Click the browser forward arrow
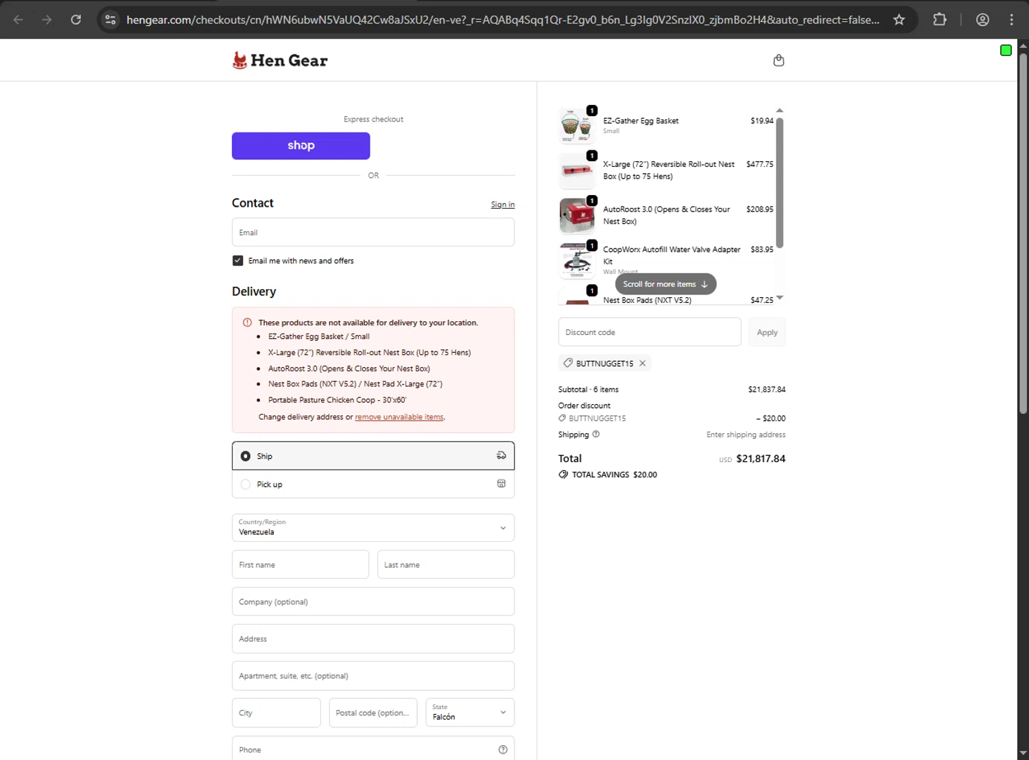The image size is (1029, 760). pyautogui.click(x=47, y=20)
